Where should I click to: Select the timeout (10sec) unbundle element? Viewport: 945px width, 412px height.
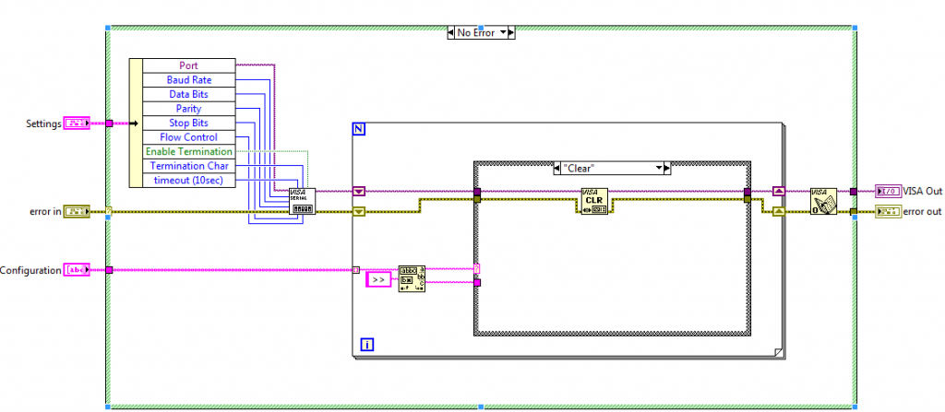pyautogui.click(x=188, y=180)
